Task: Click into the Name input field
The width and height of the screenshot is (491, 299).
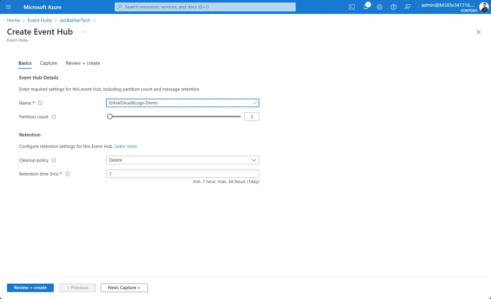Action: 182,103
